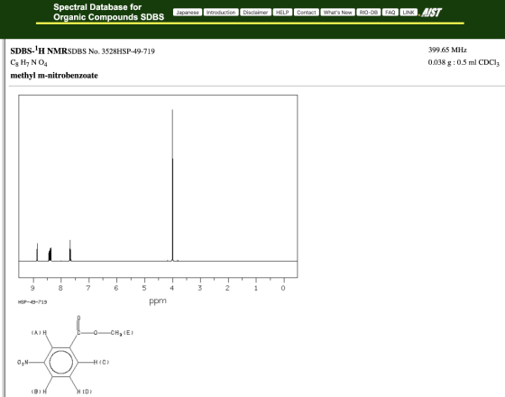View the Disclaimer page
Image resolution: width=505 pixels, height=397 pixels.
pos(255,13)
